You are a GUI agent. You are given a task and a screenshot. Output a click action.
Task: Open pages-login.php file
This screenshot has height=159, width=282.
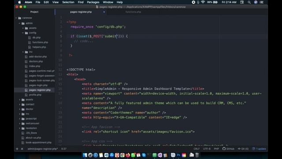pyautogui.click(x=38, y=85)
